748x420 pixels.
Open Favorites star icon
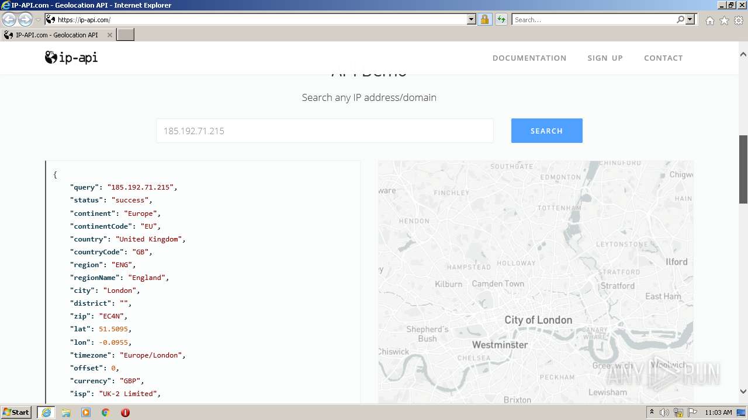[724, 20]
